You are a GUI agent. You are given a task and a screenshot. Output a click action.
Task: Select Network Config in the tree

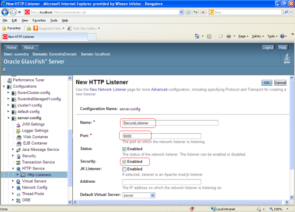click(35, 188)
